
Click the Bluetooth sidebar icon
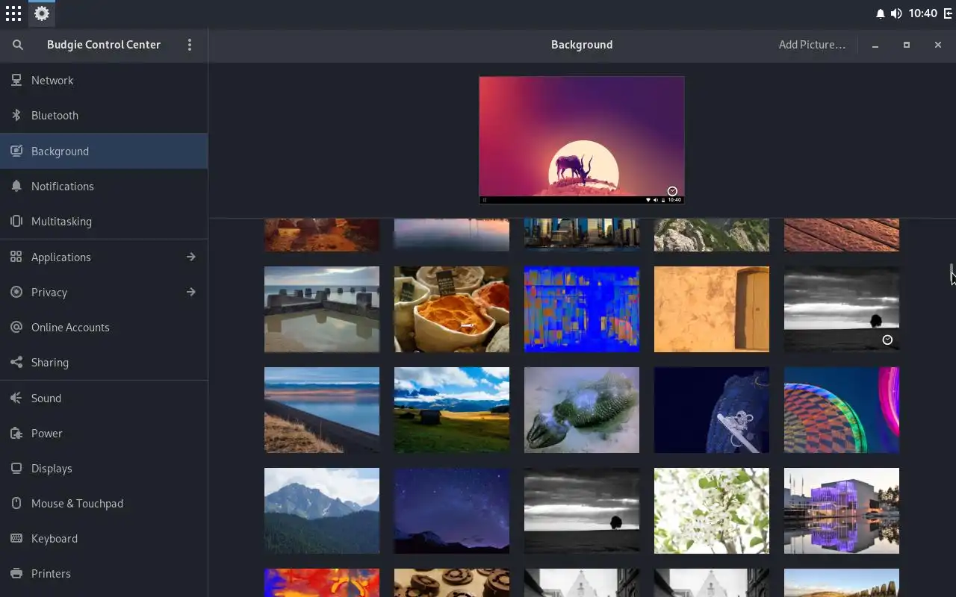[16, 116]
